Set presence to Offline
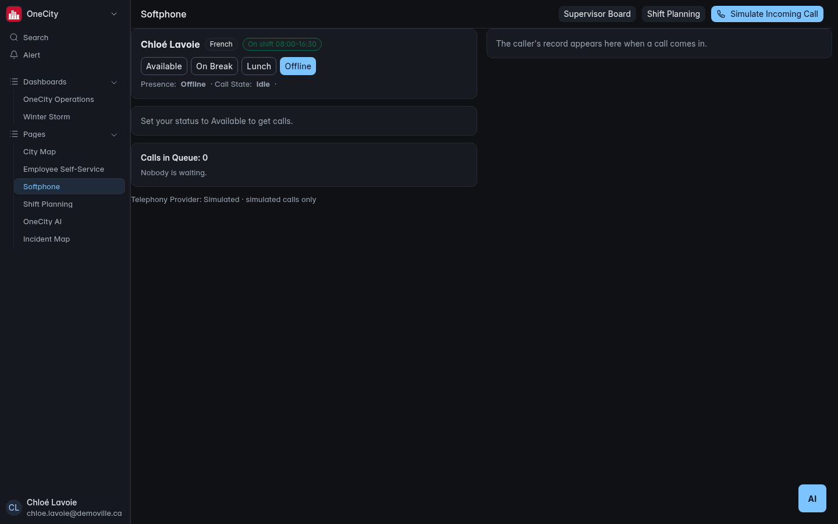Viewport: 838px width, 524px height. pyautogui.click(x=298, y=66)
